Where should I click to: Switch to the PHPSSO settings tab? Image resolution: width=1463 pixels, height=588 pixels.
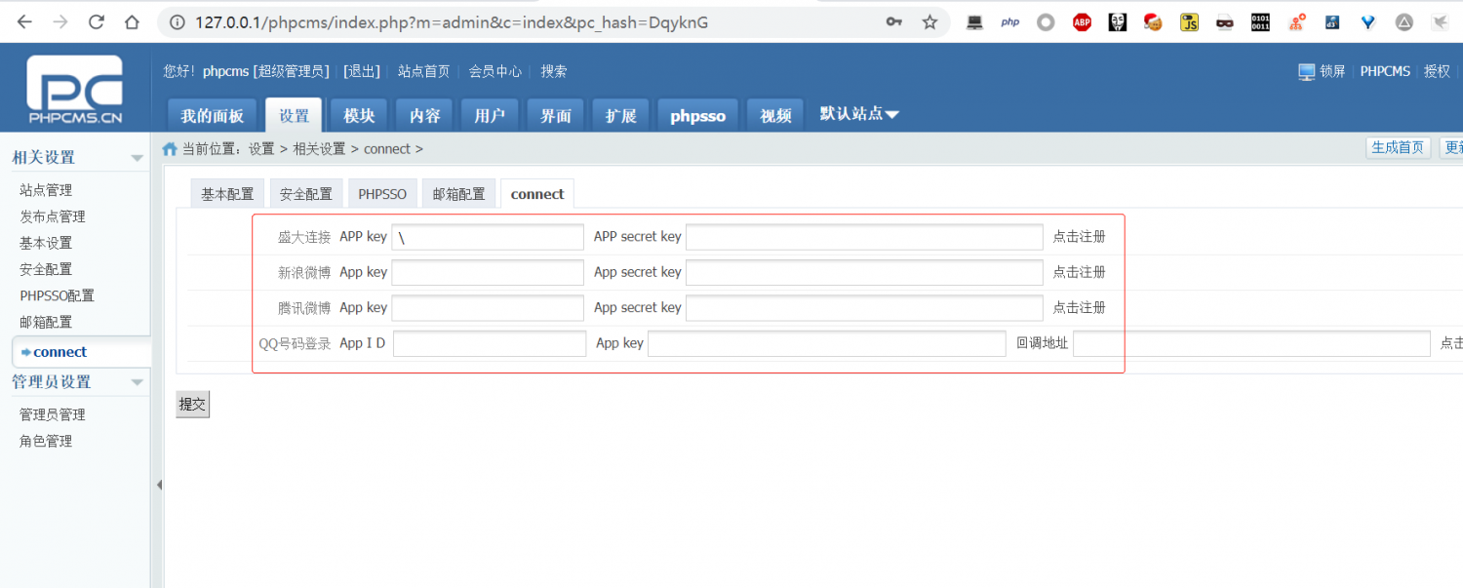[x=382, y=194]
